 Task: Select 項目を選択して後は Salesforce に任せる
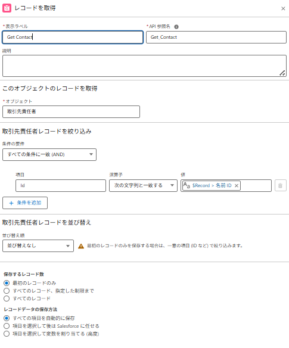coord(7,326)
